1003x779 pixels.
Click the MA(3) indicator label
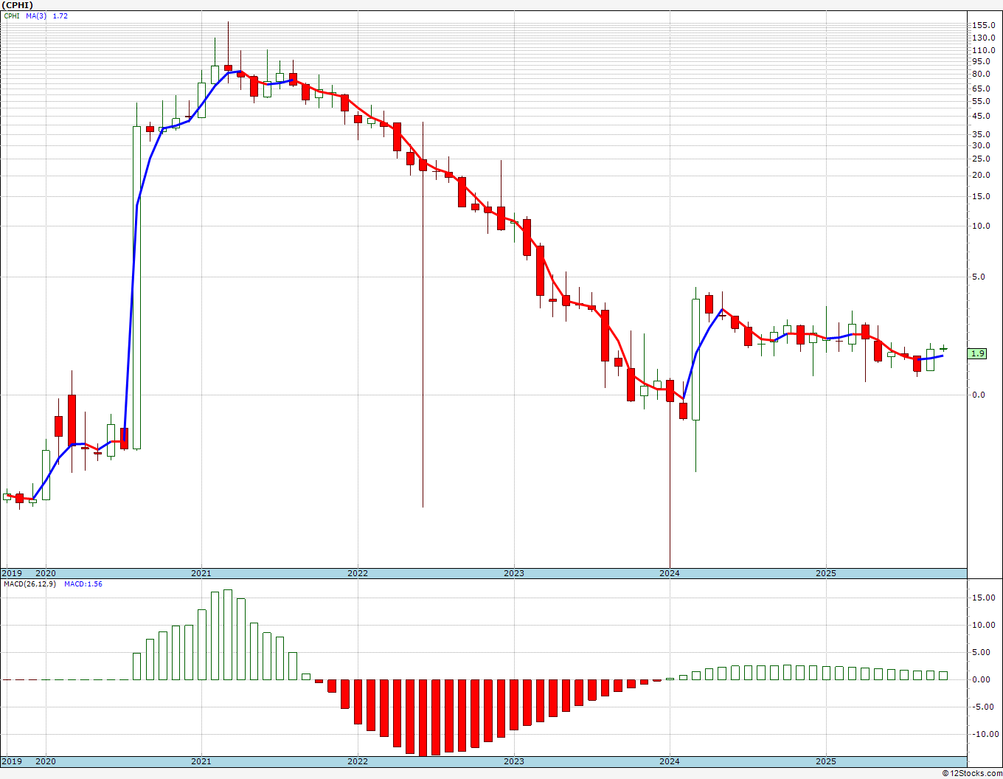tap(36, 15)
